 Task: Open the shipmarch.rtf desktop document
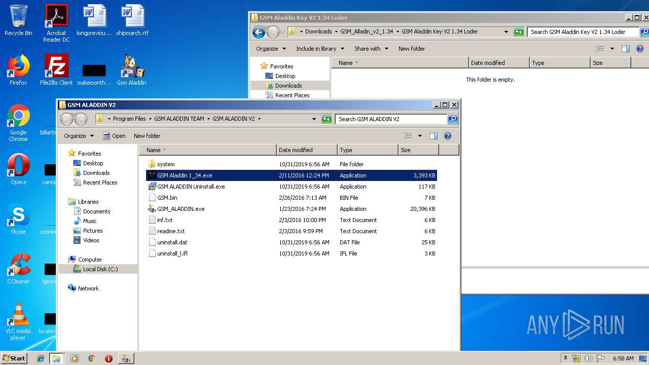pos(132,20)
